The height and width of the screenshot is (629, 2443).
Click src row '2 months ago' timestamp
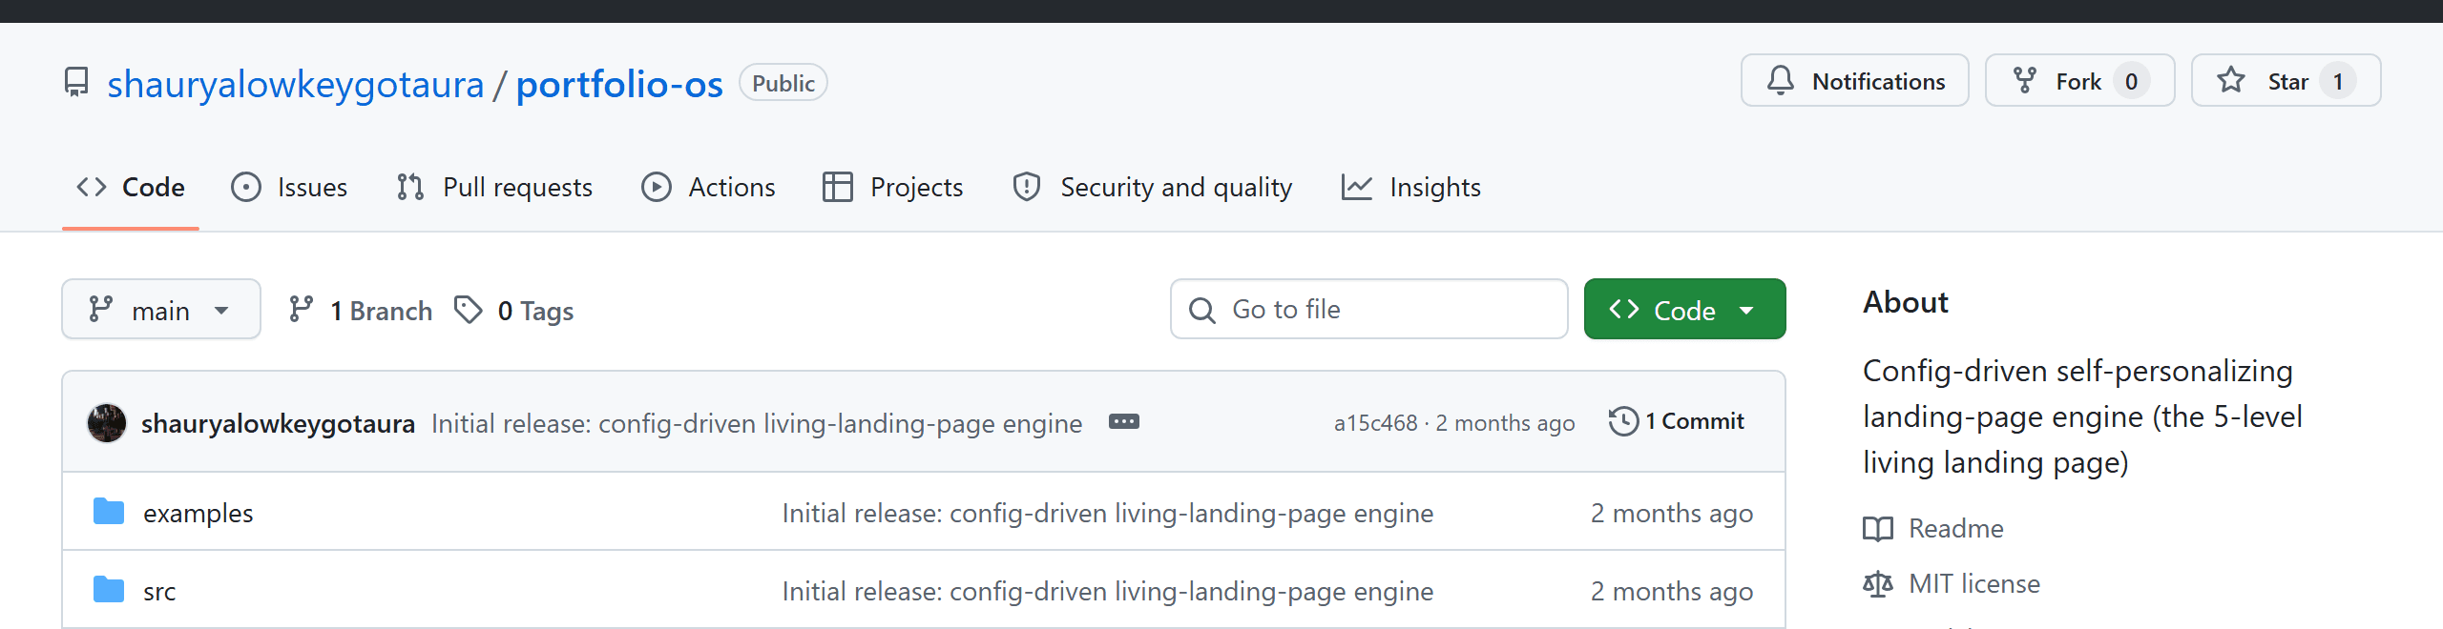click(1671, 591)
